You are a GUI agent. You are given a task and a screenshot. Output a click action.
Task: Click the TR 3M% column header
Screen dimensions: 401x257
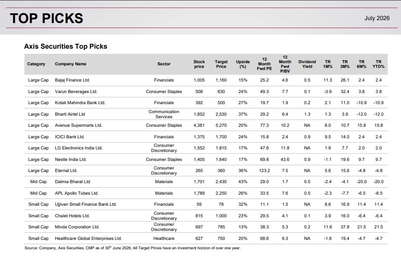(345, 64)
